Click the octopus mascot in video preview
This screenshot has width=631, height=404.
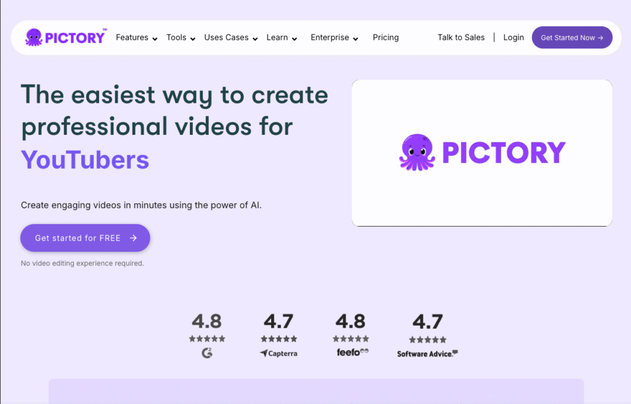click(x=417, y=153)
